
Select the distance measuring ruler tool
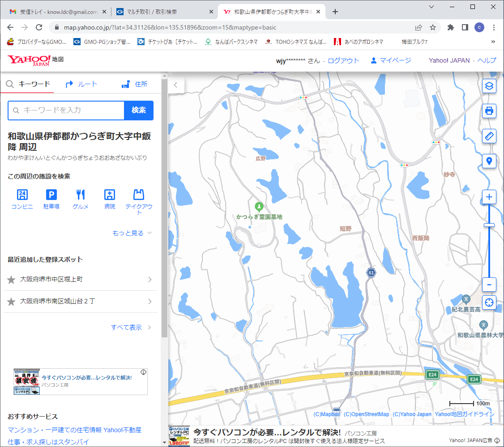pyautogui.click(x=489, y=136)
